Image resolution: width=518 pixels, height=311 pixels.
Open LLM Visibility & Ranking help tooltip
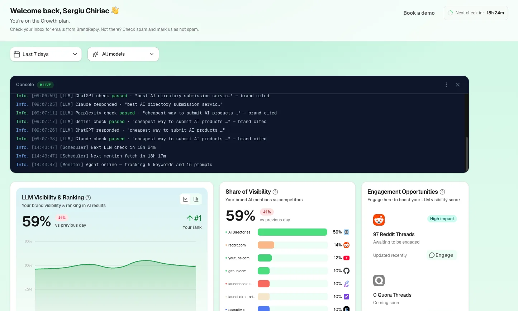[88, 198]
